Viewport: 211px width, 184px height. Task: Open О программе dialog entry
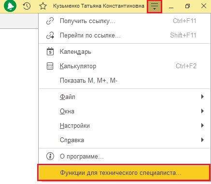pyautogui.click(x=125, y=156)
